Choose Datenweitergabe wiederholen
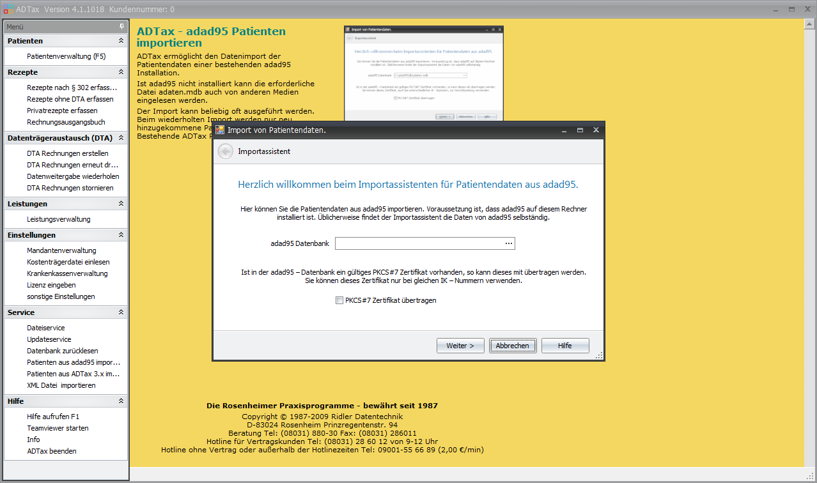 pyautogui.click(x=73, y=176)
